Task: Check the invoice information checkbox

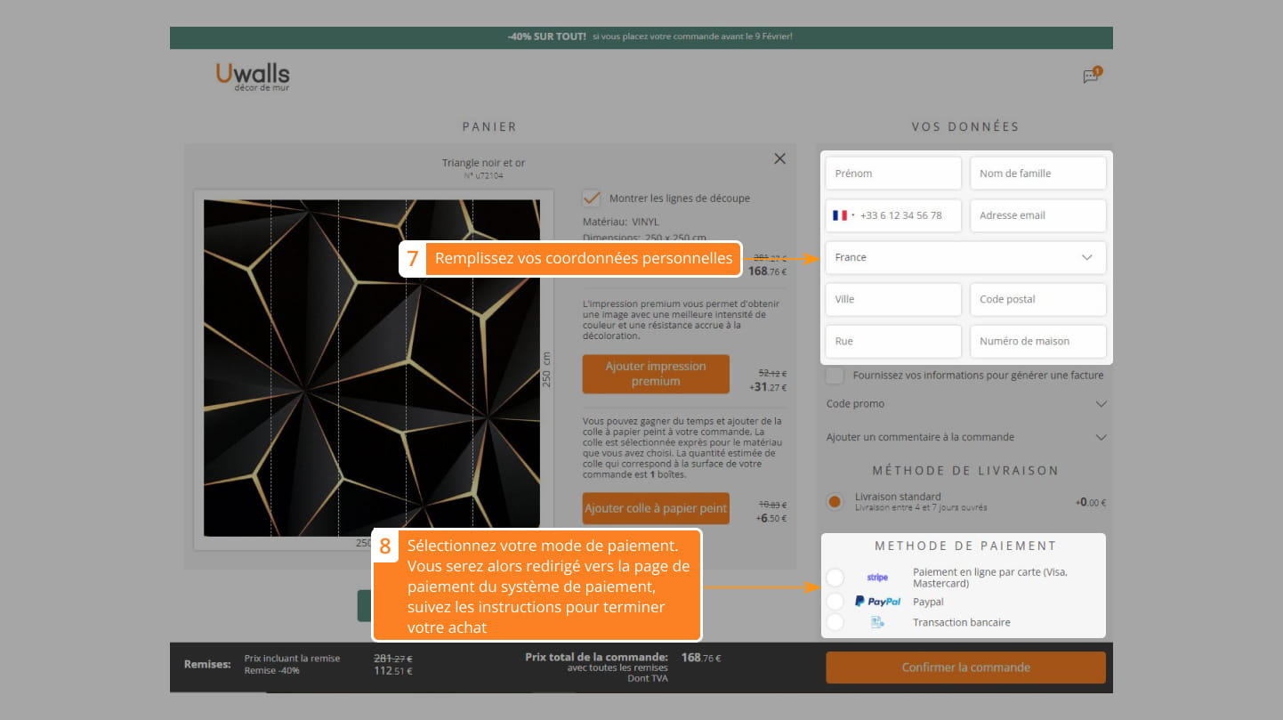Action: coord(835,376)
